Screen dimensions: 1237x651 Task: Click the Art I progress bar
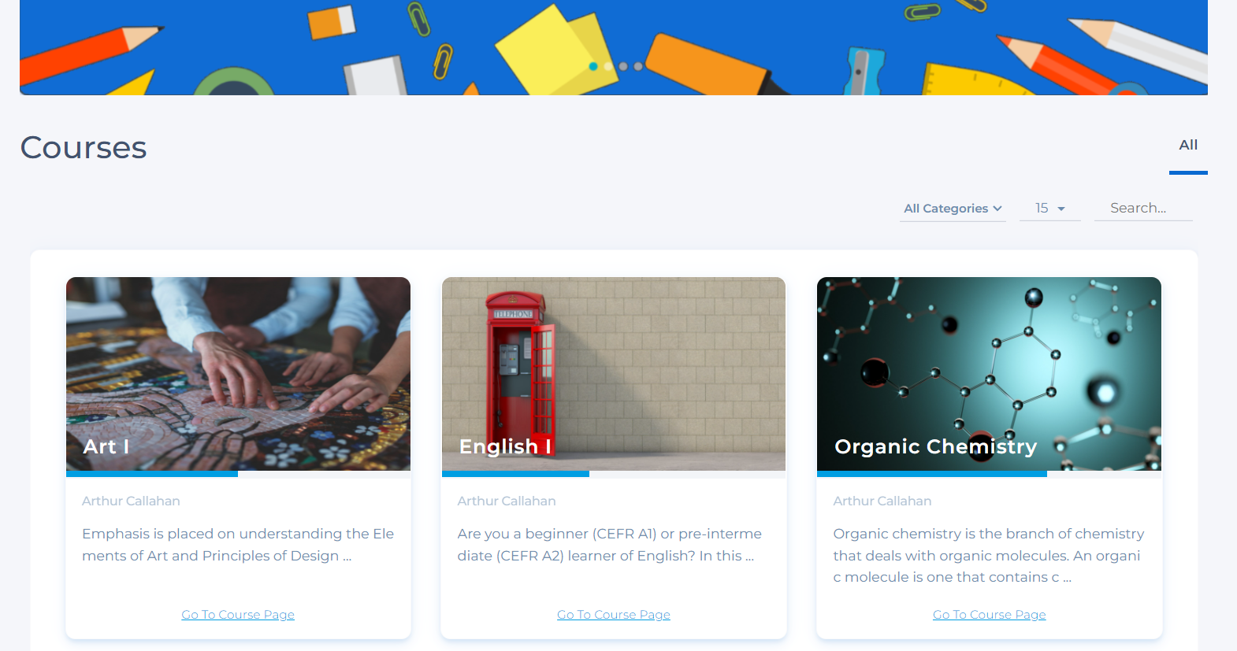click(238, 474)
